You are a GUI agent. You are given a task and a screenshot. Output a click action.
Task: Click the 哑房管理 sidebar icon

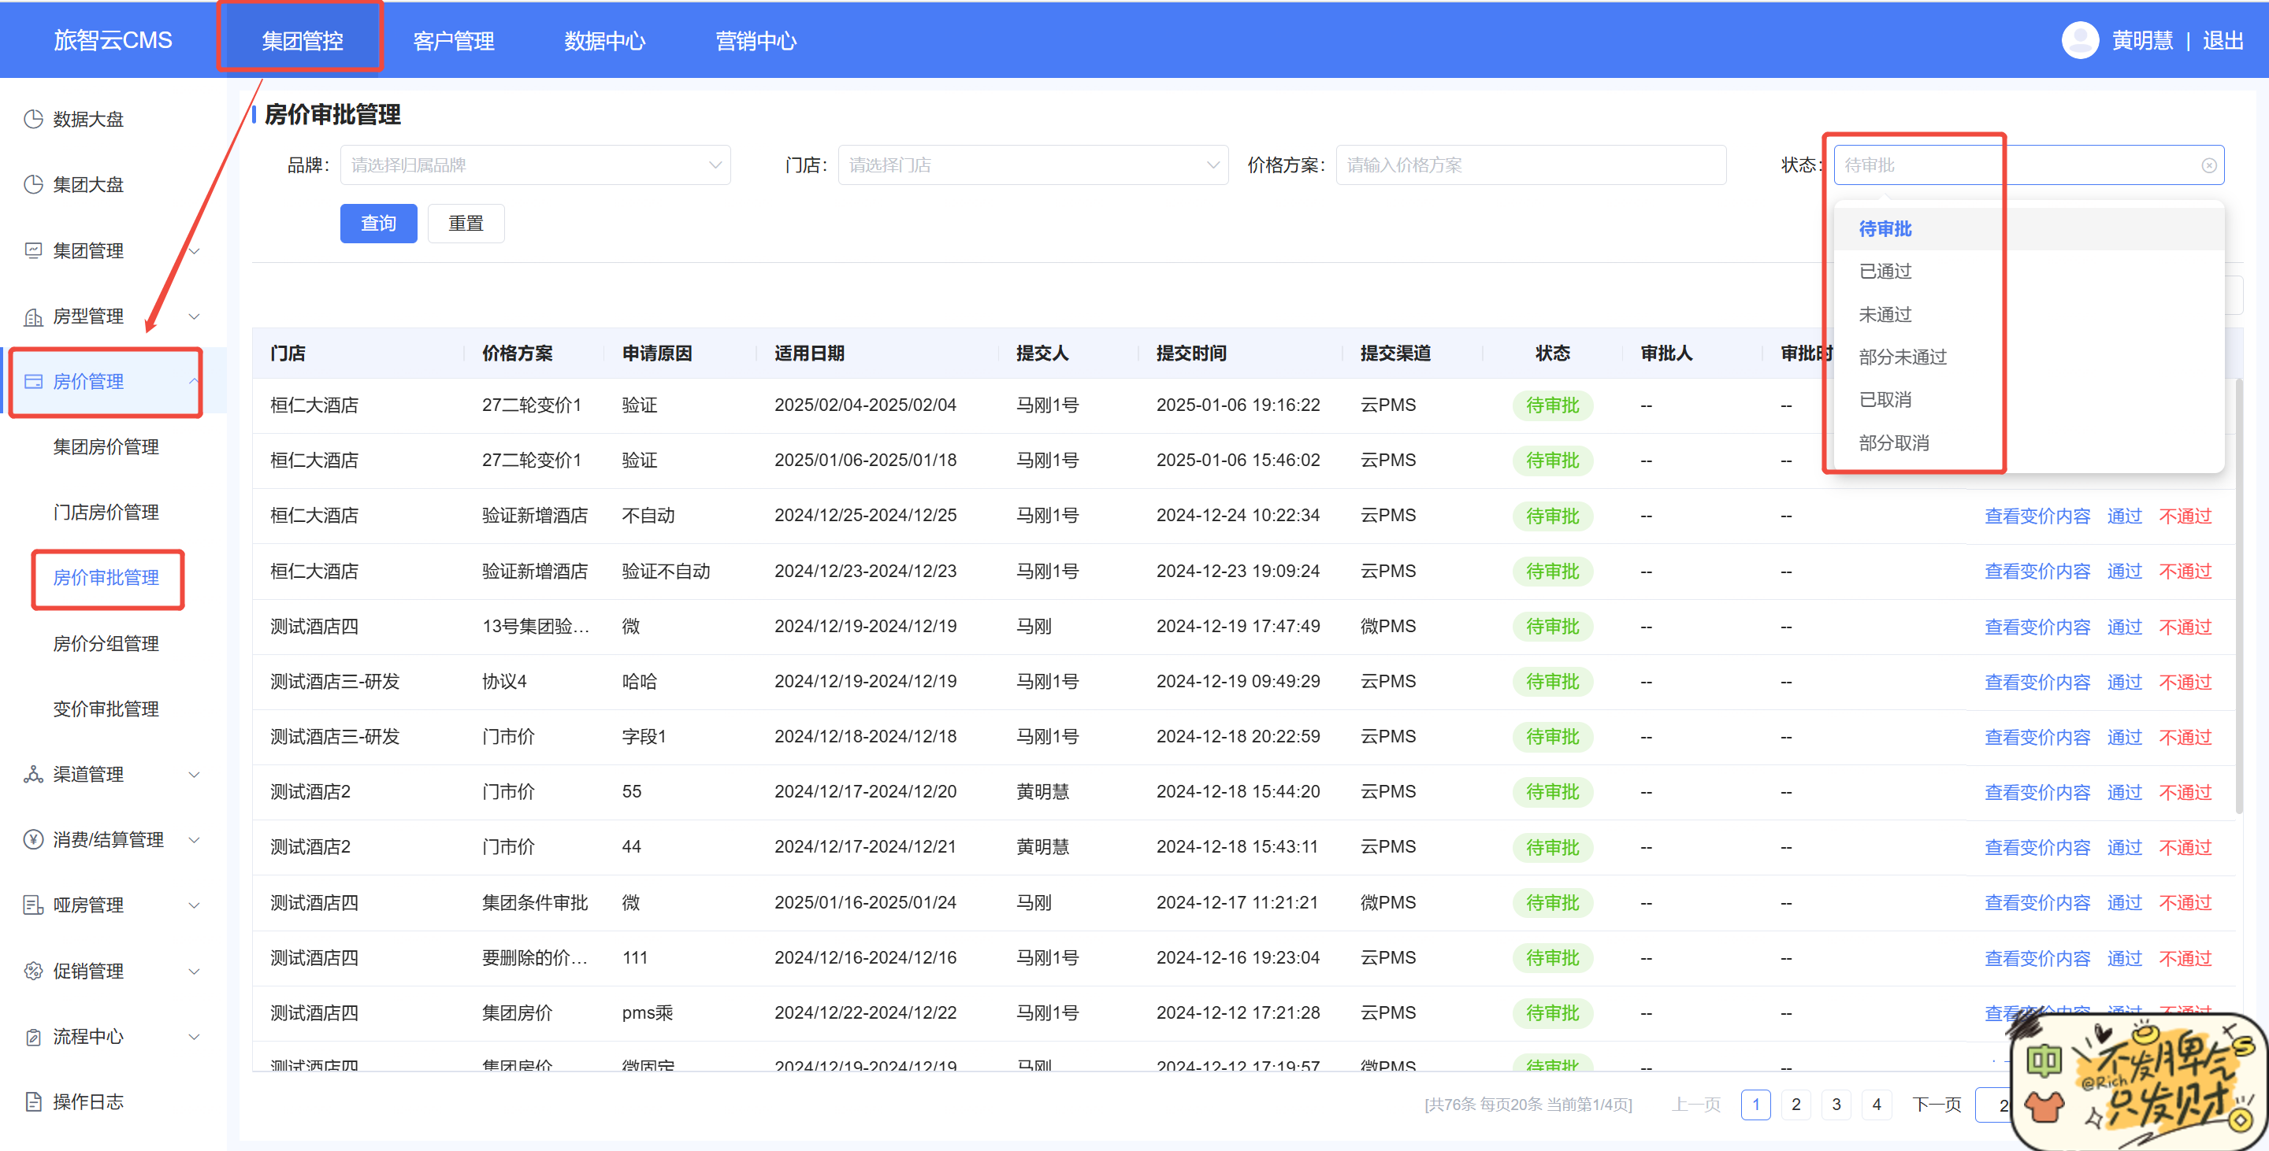click(x=33, y=905)
